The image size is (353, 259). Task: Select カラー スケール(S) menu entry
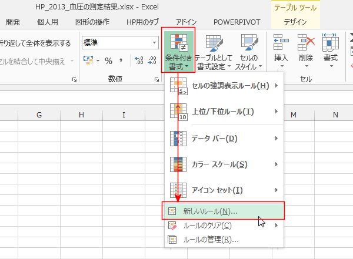[224, 164]
